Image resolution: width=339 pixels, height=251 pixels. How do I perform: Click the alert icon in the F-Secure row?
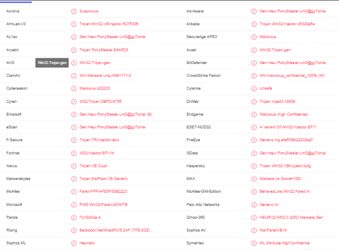click(x=74, y=140)
